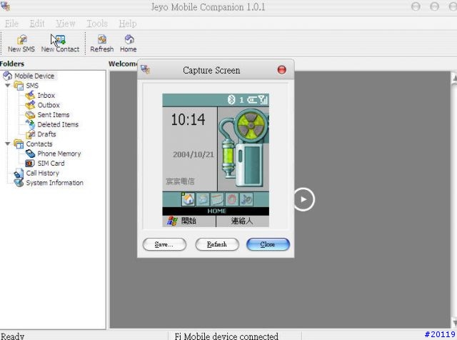Collapse the Contacts tree node
Image resolution: width=457 pixels, height=340 pixels.
[8, 144]
